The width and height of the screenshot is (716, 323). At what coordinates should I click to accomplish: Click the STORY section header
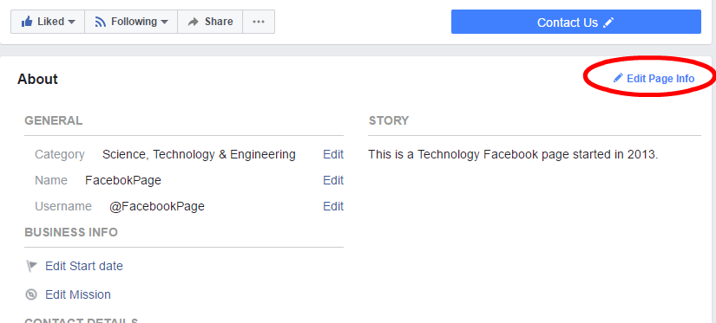click(389, 120)
